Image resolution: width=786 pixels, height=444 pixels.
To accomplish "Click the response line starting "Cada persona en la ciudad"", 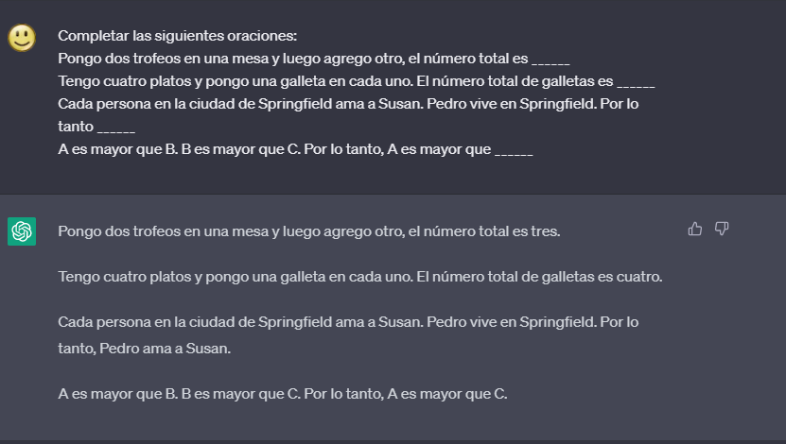I will 348,322.
